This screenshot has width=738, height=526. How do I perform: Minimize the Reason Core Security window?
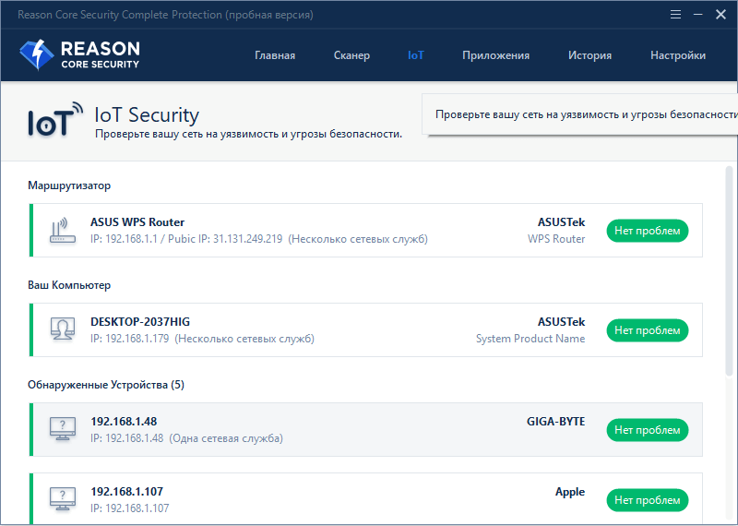pyautogui.click(x=698, y=15)
